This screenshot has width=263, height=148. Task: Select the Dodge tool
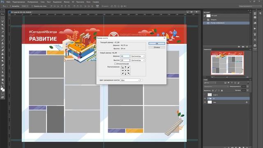tap(2, 61)
